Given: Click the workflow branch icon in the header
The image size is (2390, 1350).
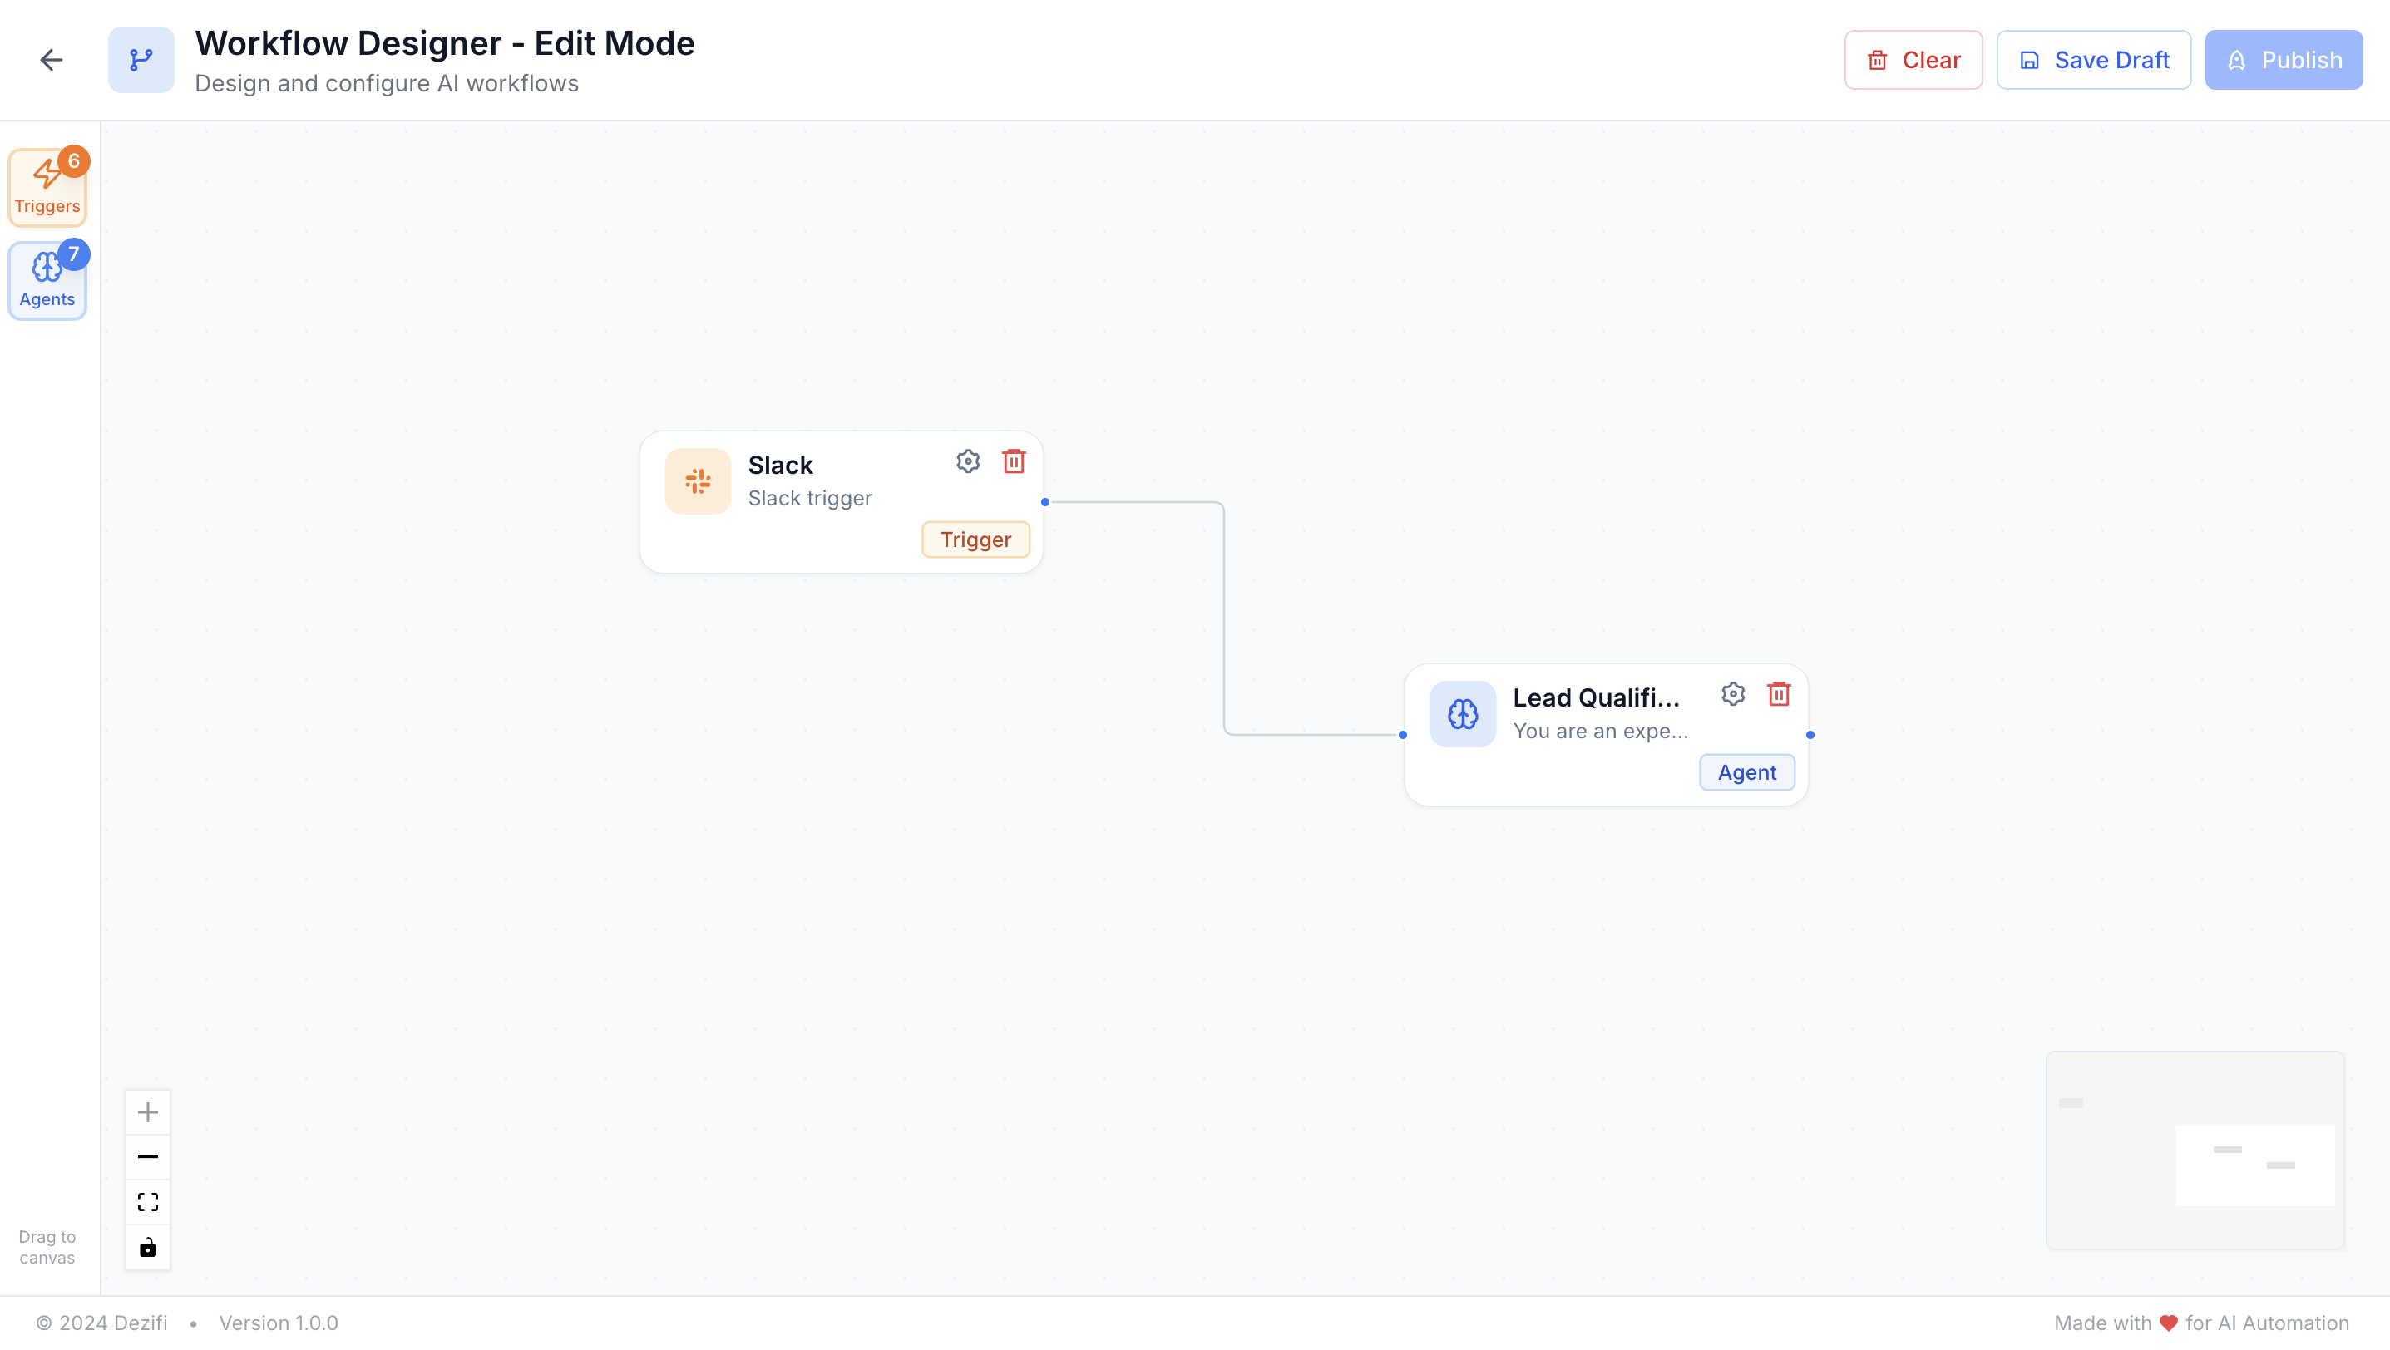Looking at the screenshot, I should (141, 59).
